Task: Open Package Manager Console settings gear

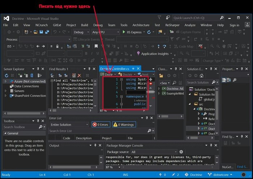Action: (x=181, y=152)
